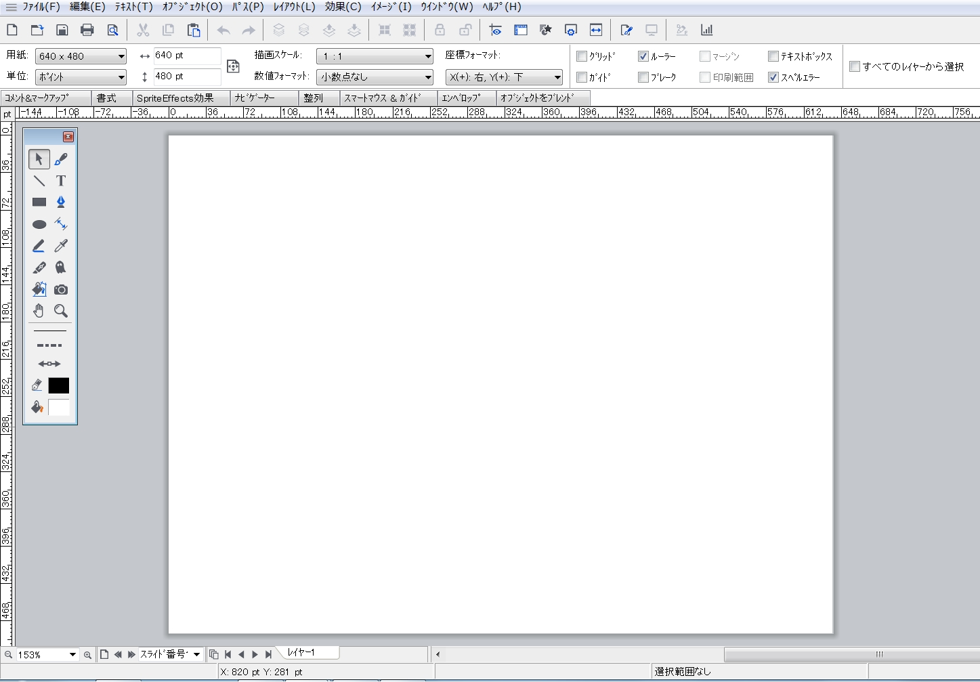Open the 描画スケール 1:1 dropdown
980x682 pixels.
[375, 56]
